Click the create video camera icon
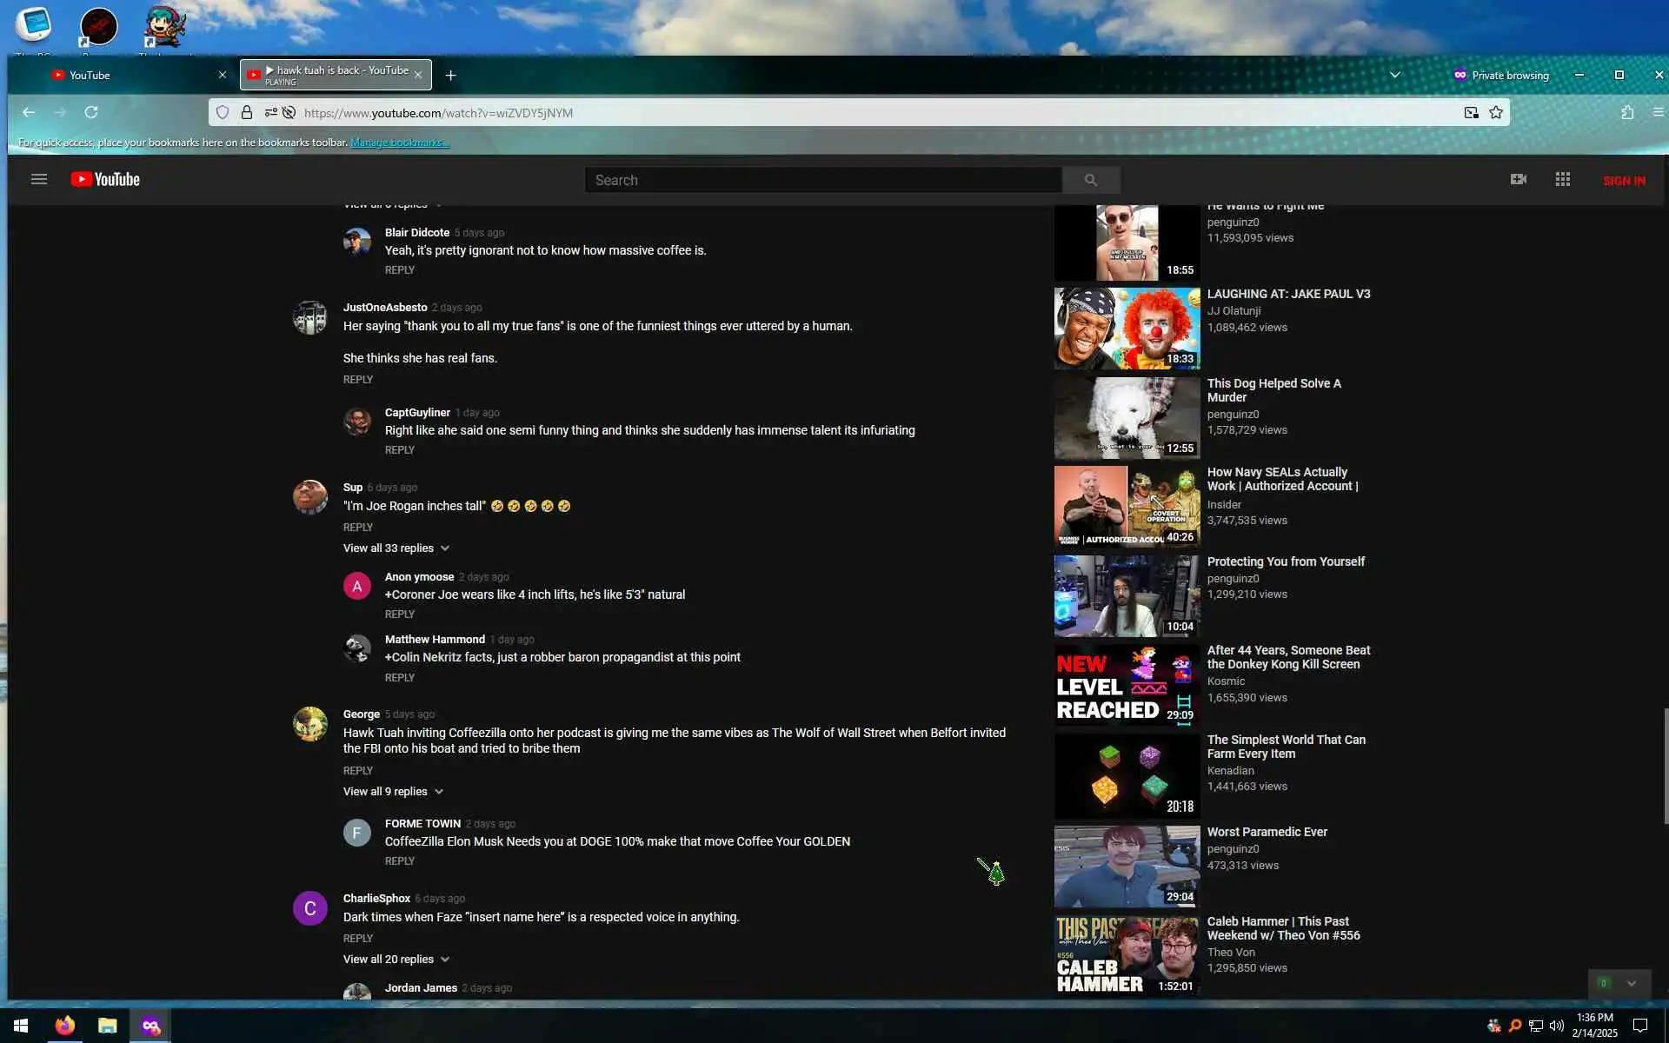Screen dimensions: 1669x1043 tap(1518, 180)
